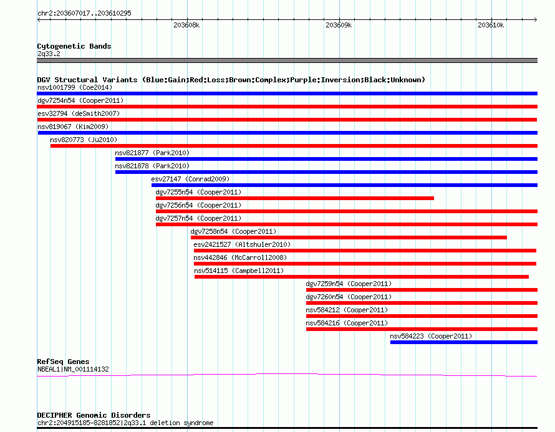Click the 203610k ruler label
The height and width of the screenshot is (432, 555).
491,26
